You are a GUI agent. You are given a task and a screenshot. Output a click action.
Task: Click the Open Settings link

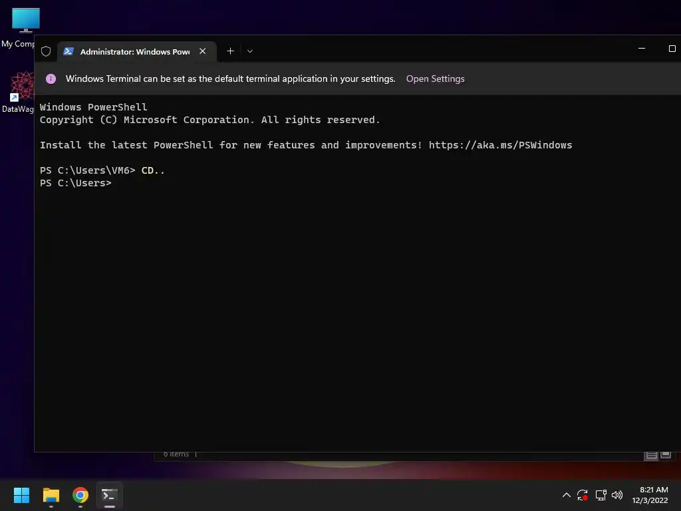click(x=435, y=79)
